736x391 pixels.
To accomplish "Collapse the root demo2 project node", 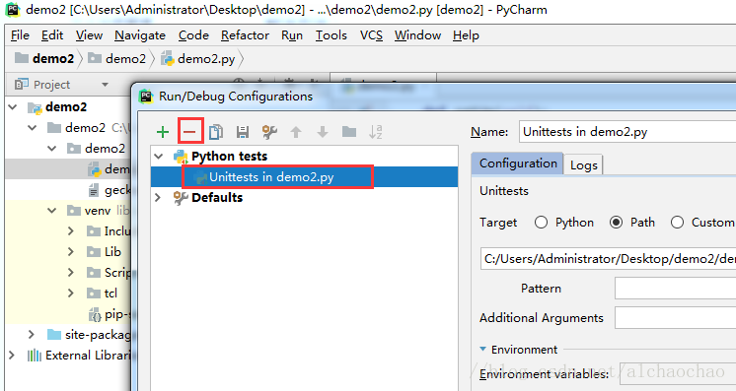I will coord(13,107).
